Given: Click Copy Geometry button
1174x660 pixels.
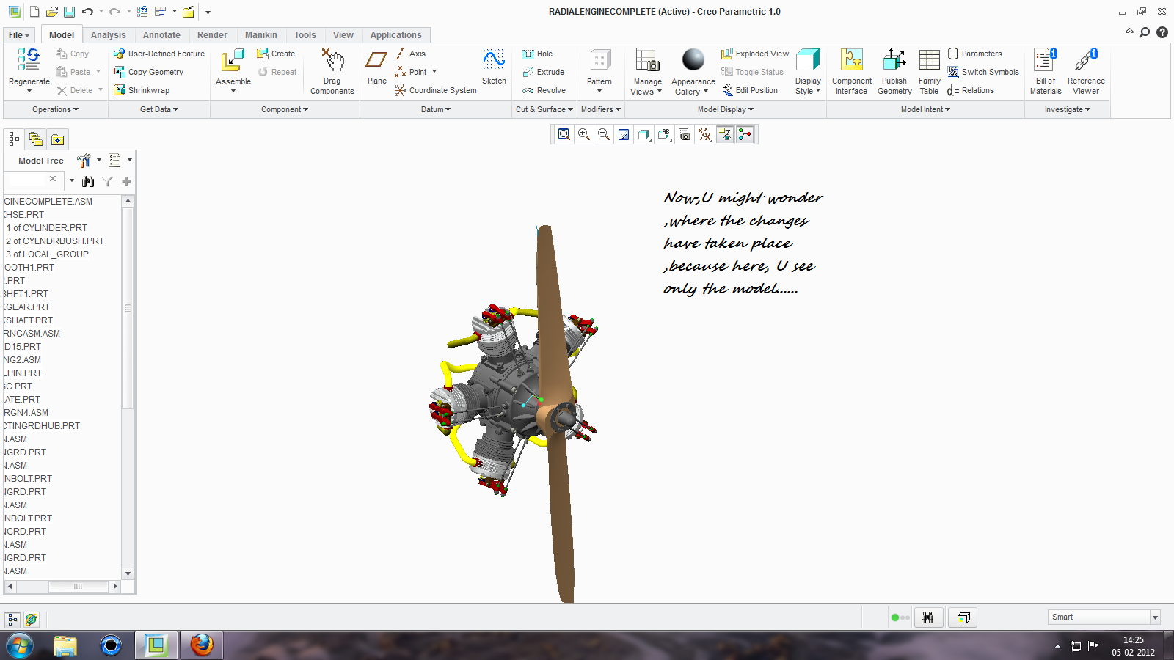Looking at the screenshot, I should pos(149,72).
